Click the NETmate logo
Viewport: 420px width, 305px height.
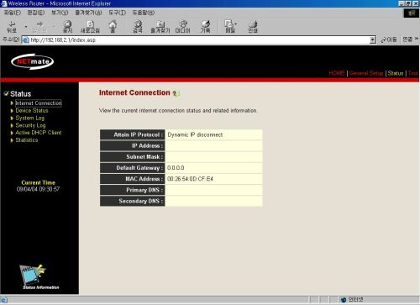point(33,61)
